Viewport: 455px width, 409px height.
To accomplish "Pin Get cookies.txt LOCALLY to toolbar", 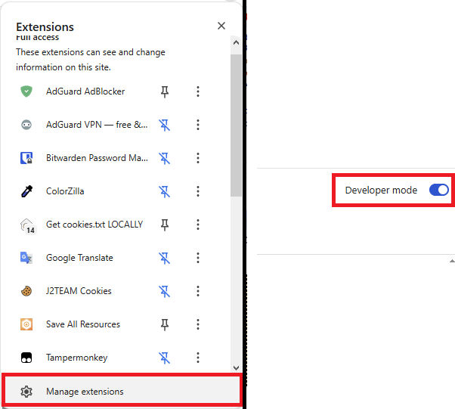I will pyautogui.click(x=165, y=225).
